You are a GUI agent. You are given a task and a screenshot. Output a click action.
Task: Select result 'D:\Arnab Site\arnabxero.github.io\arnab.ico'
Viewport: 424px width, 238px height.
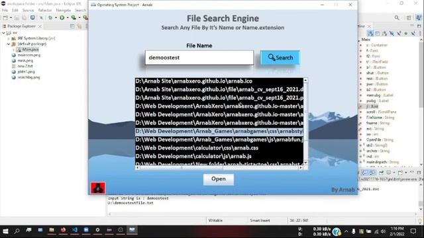[219, 81]
